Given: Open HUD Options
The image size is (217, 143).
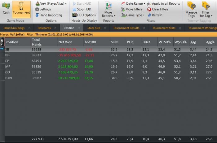Looking at the screenshot, I should [x=84, y=15].
